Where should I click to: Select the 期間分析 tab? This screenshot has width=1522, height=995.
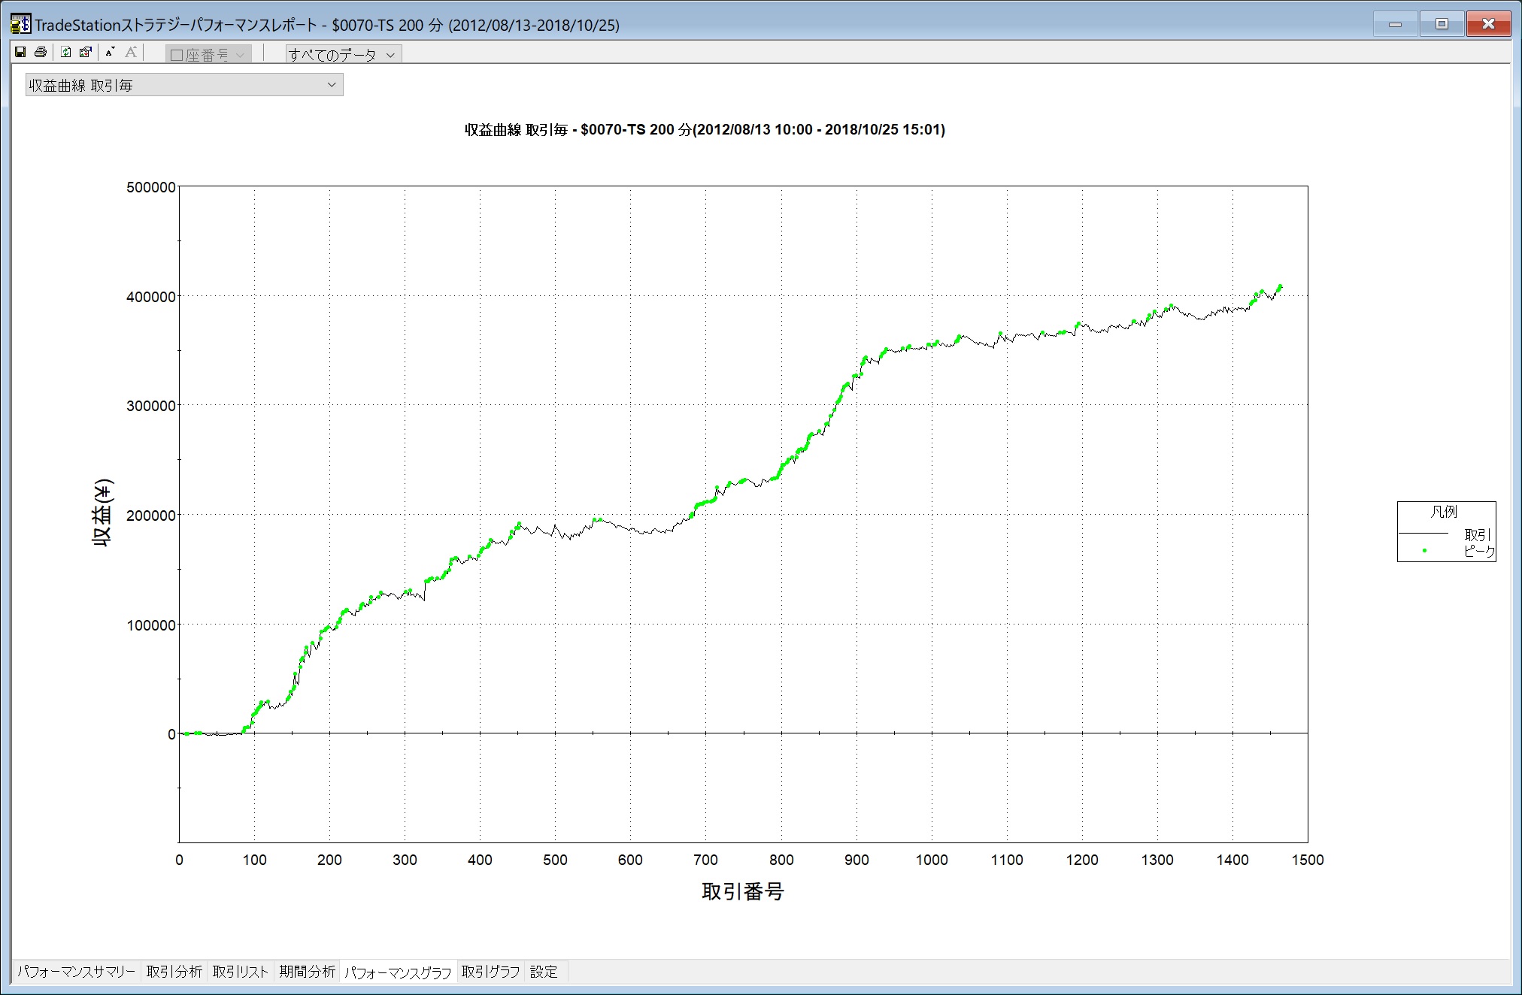[307, 972]
